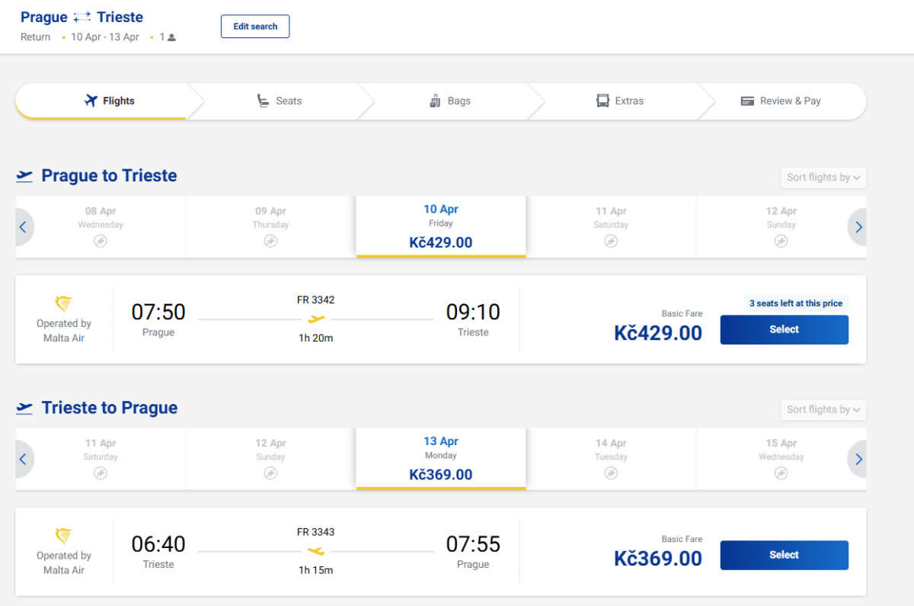Select the 07:50 Prague to Trieste flight
The image size is (914, 606).
(784, 329)
